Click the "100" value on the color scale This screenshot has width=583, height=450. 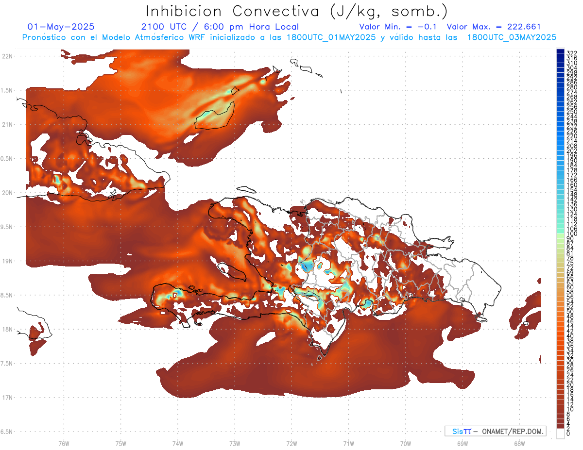point(571,234)
